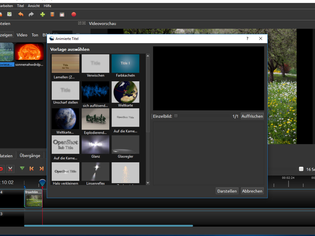Viewport: 315px width, 236px height.
Task: Open the Ansicht menu
Action: (x=34, y=6)
